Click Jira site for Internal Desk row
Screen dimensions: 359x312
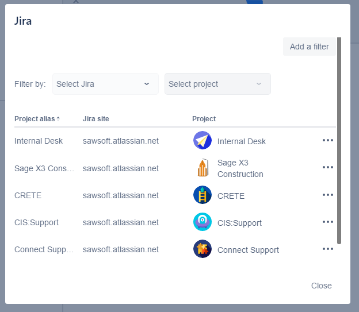coord(121,141)
